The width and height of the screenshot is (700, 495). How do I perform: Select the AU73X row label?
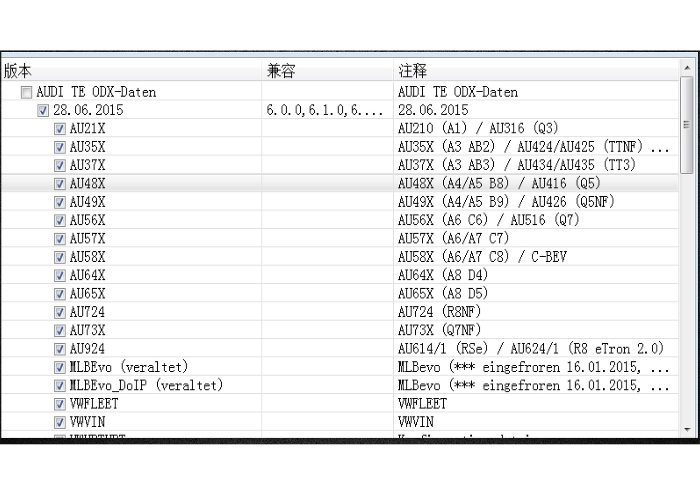pyautogui.click(x=88, y=330)
